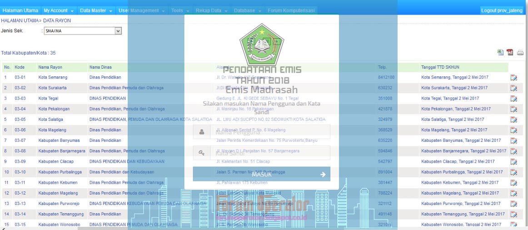528x230 pixels.
Task: Open the User Management dropdown menu
Action: 142,10
